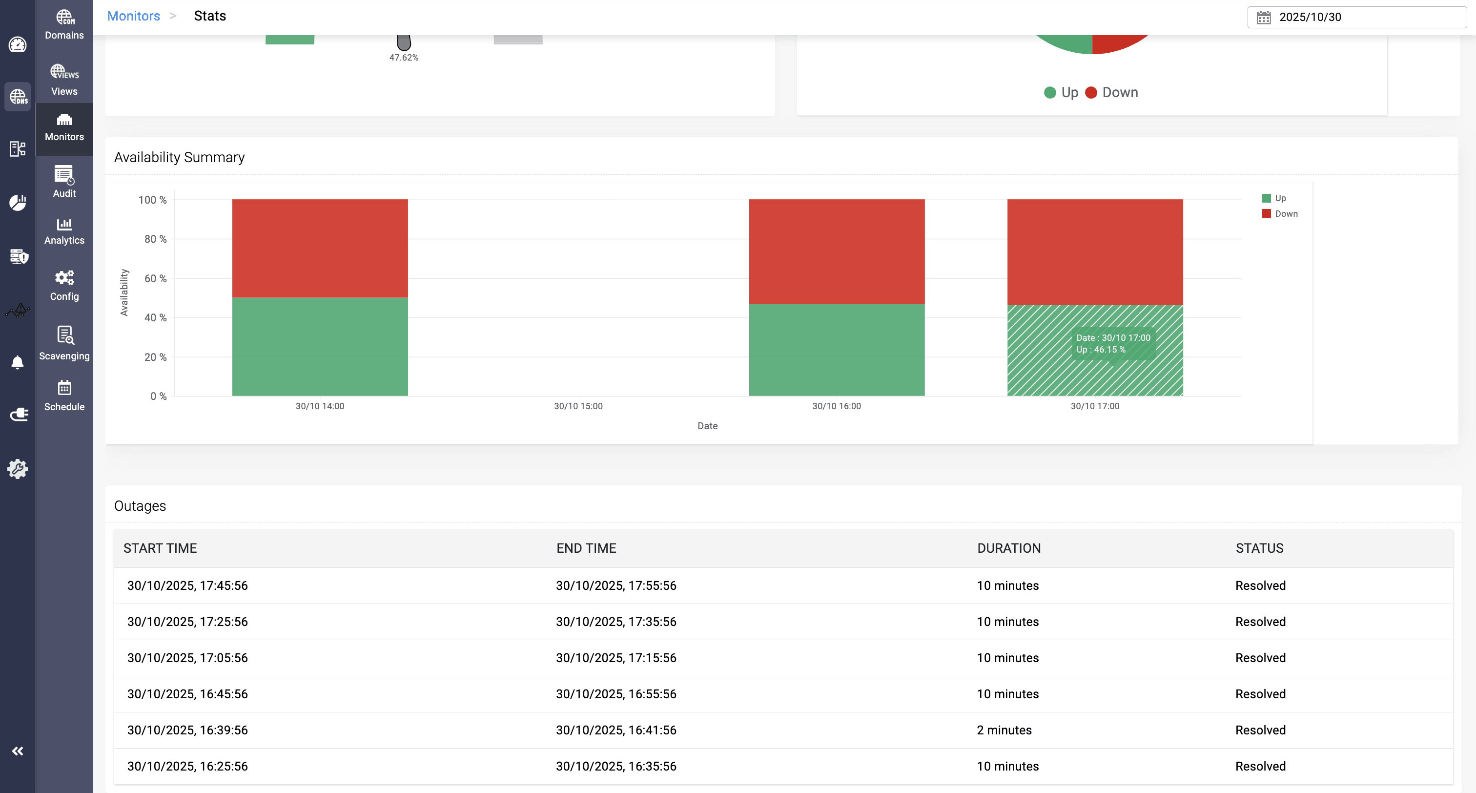1476x793 pixels.
Task: Collapse the sidebar with double chevron
Action: tap(17, 751)
